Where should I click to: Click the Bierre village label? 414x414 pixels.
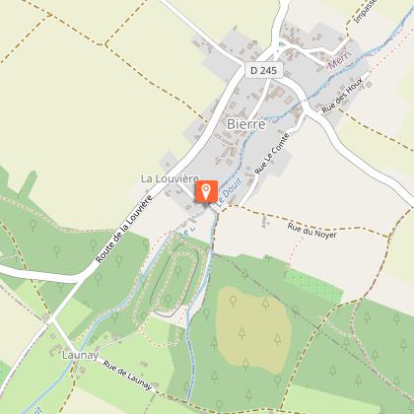pos(246,124)
